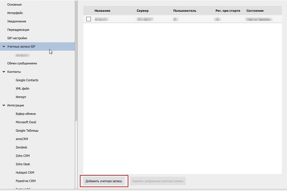Click the Состояние column header
Viewport: 287px width, 191px height.
(x=255, y=11)
